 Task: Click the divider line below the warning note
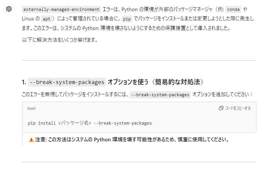click(x=139, y=162)
